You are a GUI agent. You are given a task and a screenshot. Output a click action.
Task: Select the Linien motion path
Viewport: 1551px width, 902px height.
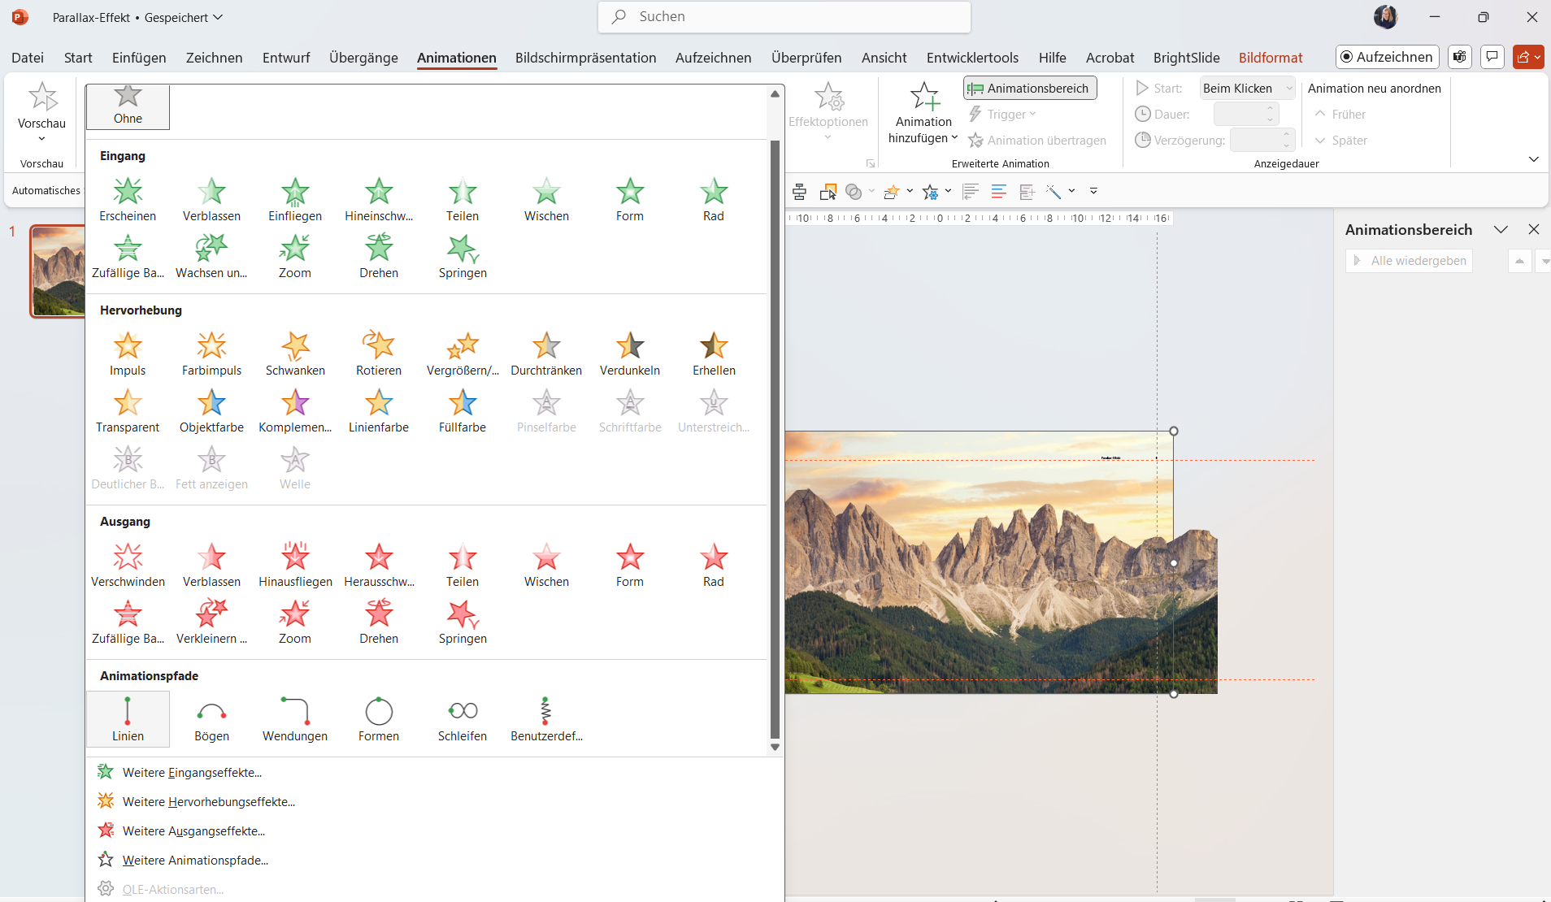128,719
